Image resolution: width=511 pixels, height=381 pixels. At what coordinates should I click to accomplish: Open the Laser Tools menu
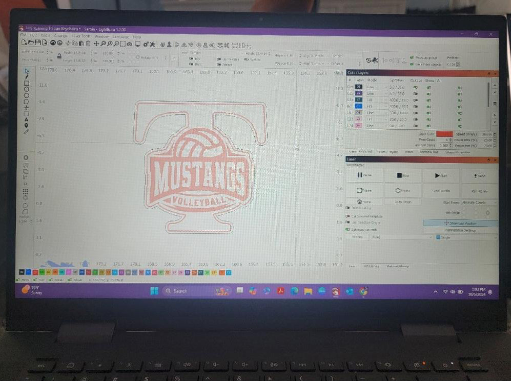(x=80, y=36)
